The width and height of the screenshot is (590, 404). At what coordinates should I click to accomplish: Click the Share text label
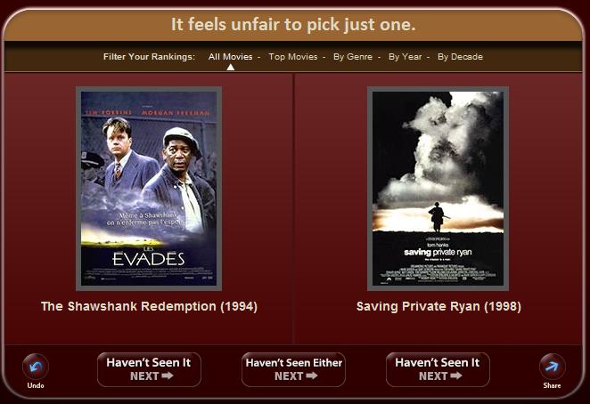(x=552, y=385)
